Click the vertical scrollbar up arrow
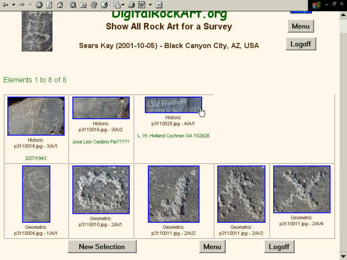Viewport: 347px width, 260px height. [x=343, y=16]
